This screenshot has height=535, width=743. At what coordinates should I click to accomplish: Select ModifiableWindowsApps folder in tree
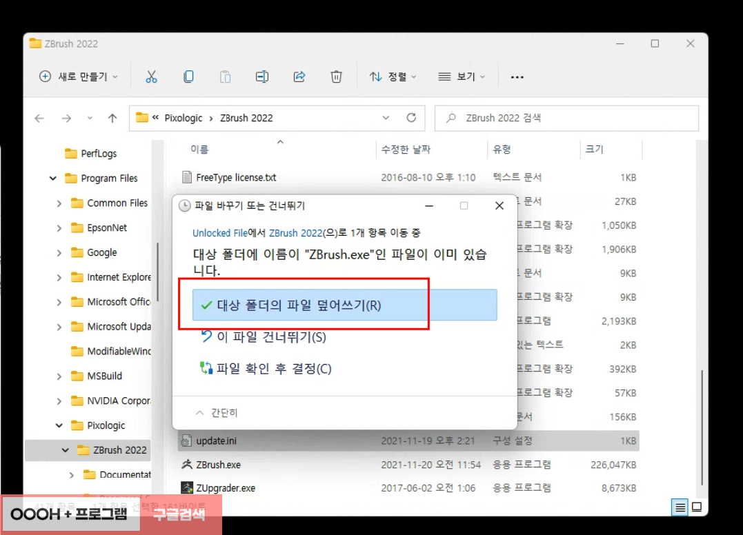tap(119, 352)
